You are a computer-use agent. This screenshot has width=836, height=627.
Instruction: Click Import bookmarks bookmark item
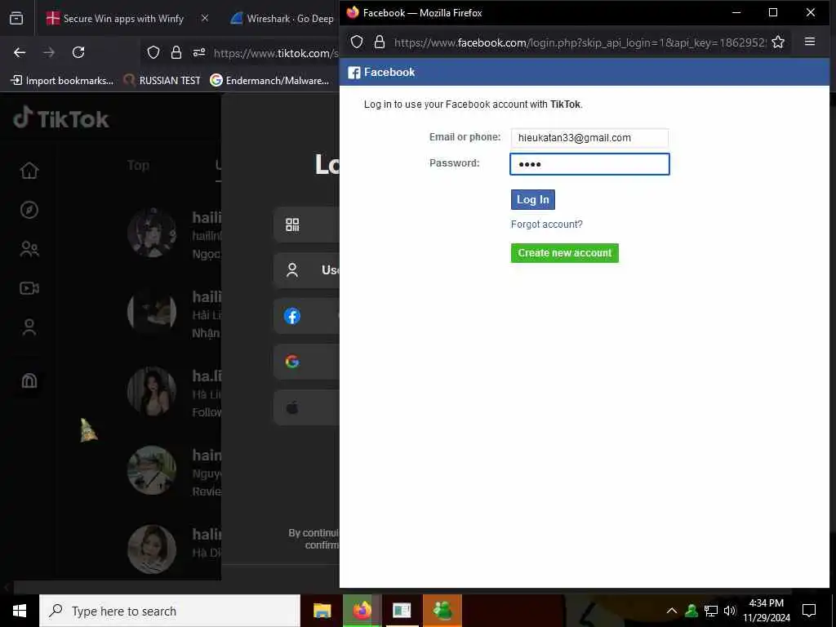[x=62, y=81]
